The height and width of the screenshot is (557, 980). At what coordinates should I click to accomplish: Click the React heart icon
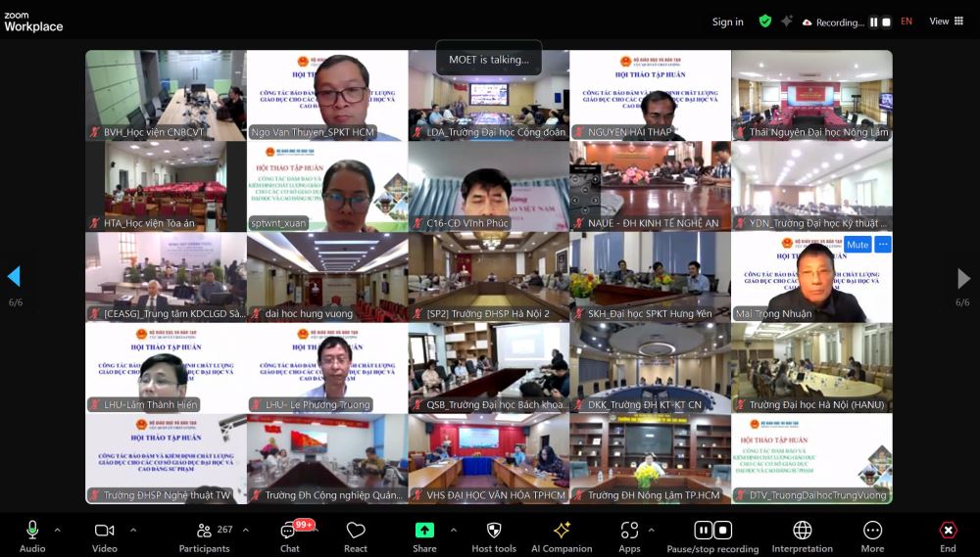[356, 534]
